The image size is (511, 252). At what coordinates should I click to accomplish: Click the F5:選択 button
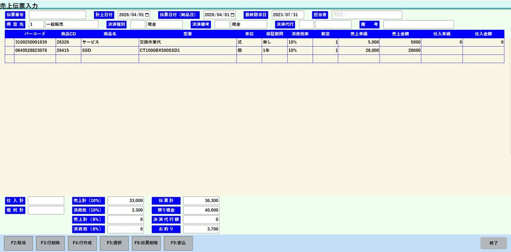[114, 243]
